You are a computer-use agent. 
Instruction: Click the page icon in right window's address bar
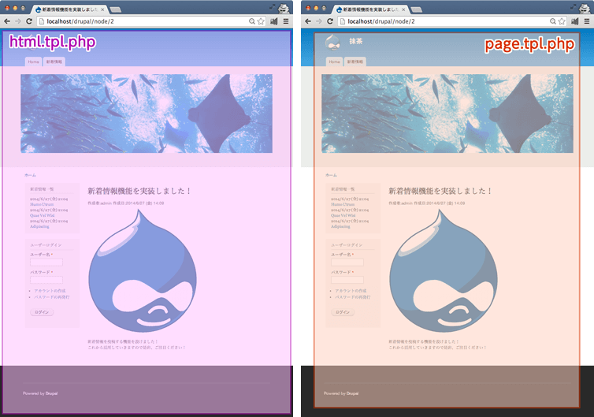point(343,21)
